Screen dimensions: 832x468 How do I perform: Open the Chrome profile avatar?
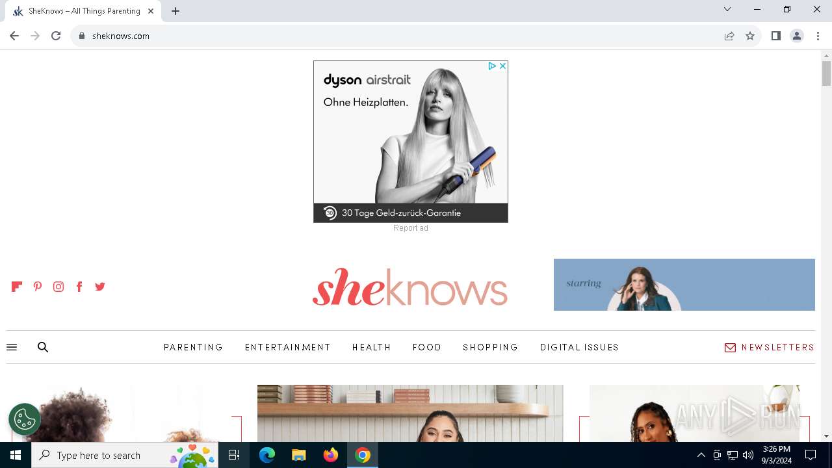pos(797,36)
